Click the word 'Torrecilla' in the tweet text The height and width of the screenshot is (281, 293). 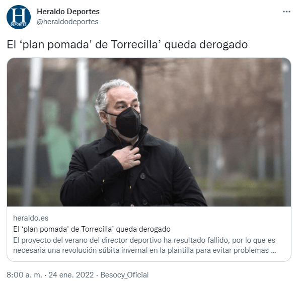(136, 45)
